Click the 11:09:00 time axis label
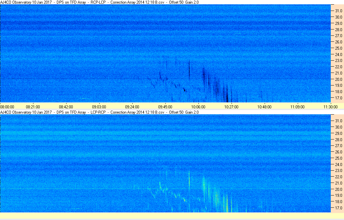The height and width of the screenshot is (220, 344). click(x=297, y=107)
